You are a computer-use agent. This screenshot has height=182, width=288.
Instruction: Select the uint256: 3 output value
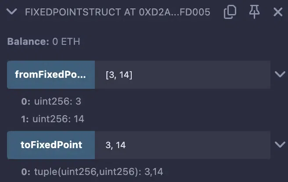[57, 101]
